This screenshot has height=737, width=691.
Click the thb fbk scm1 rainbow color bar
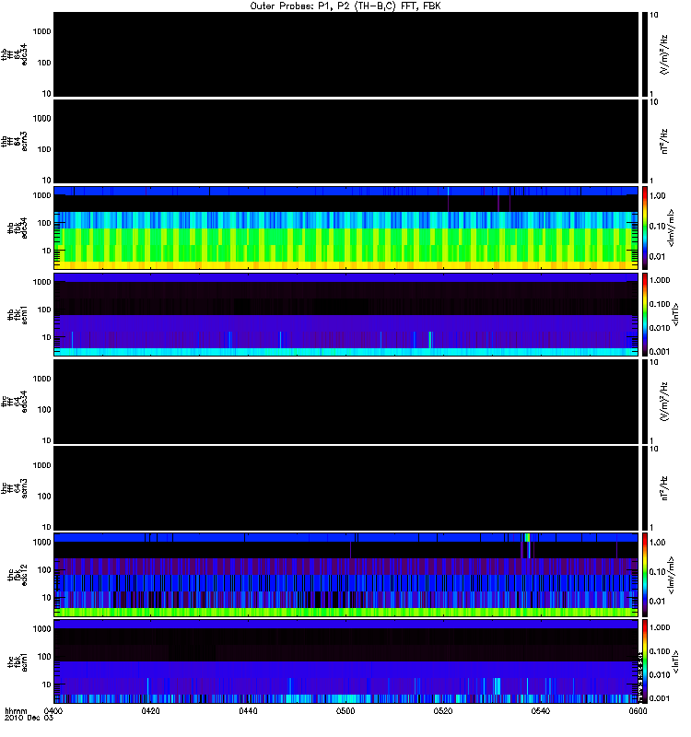click(x=645, y=314)
